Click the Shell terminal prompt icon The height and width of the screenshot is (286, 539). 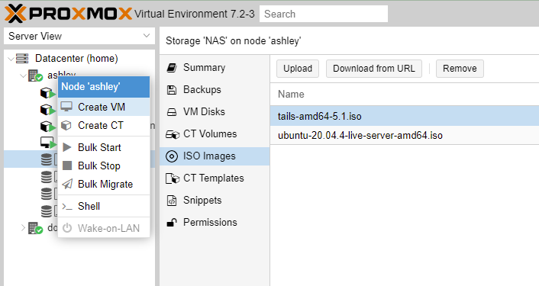[67, 207]
